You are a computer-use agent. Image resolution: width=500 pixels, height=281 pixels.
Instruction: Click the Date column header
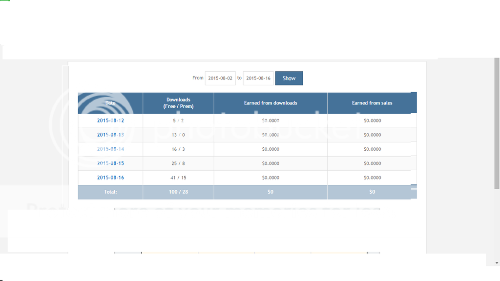click(110, 103)
